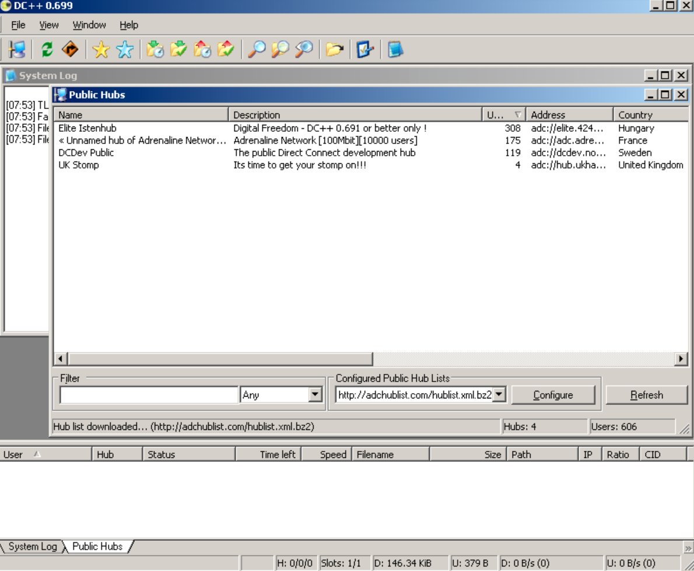694x571 pixels.
Task: Open the filter type dropdown showing Any
Action: click(315, 394)
